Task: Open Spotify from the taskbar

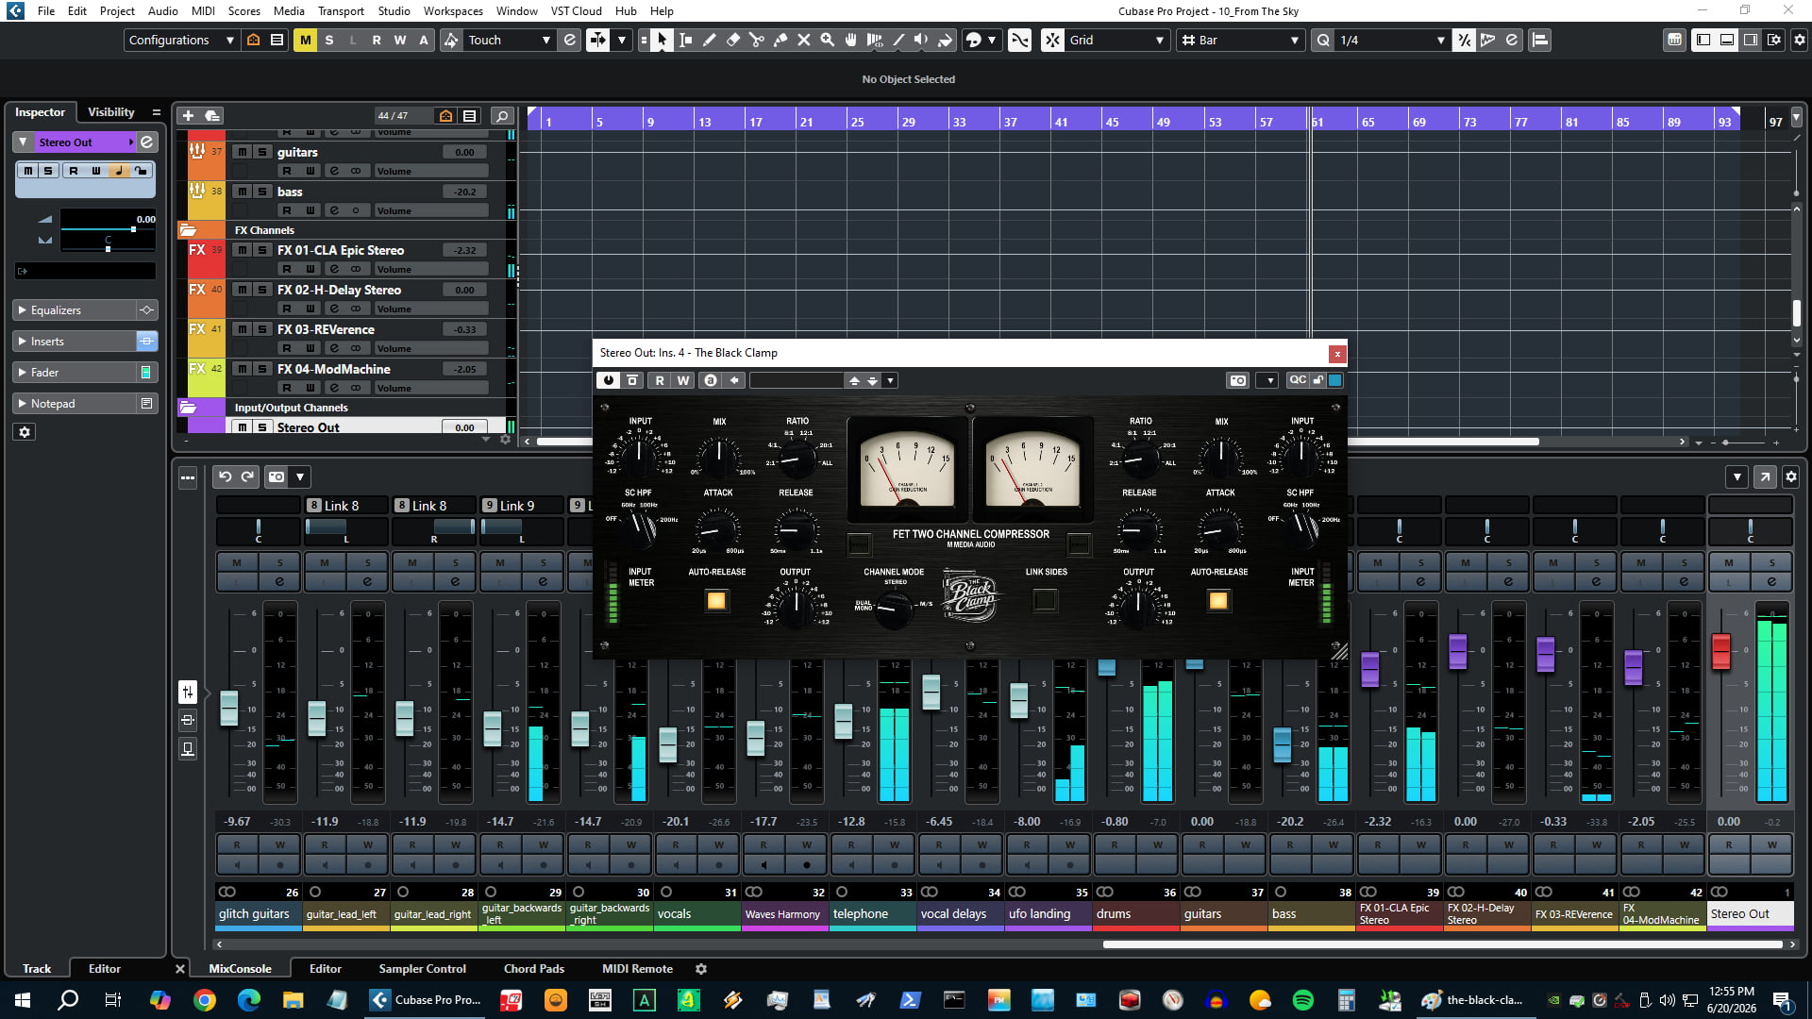Action: (x=1302, y=1000)
